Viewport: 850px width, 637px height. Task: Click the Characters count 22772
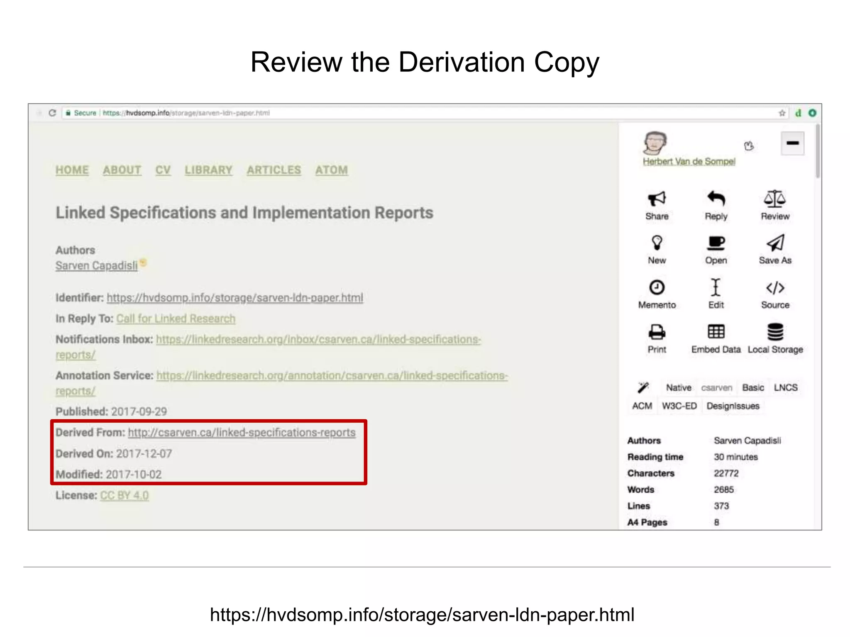[x=726, y=473]
